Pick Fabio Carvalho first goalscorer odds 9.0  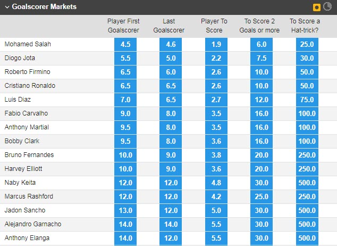tap(125, 113)
